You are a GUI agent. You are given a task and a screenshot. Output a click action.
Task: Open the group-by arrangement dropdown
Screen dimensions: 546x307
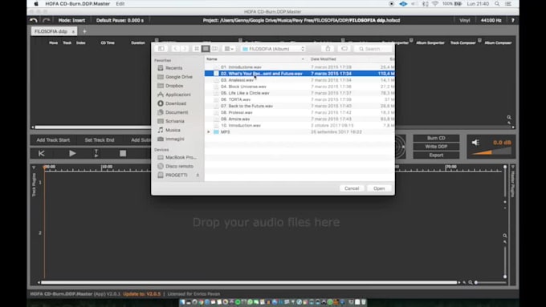click(229, 49)
